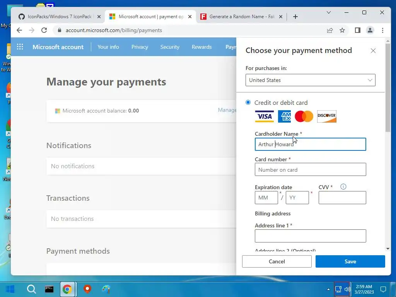Viewport: 396px width, 297px height.
Task: Click the Chrome taskbar icon
Action: pyautogui.click(x=67, y=289)
